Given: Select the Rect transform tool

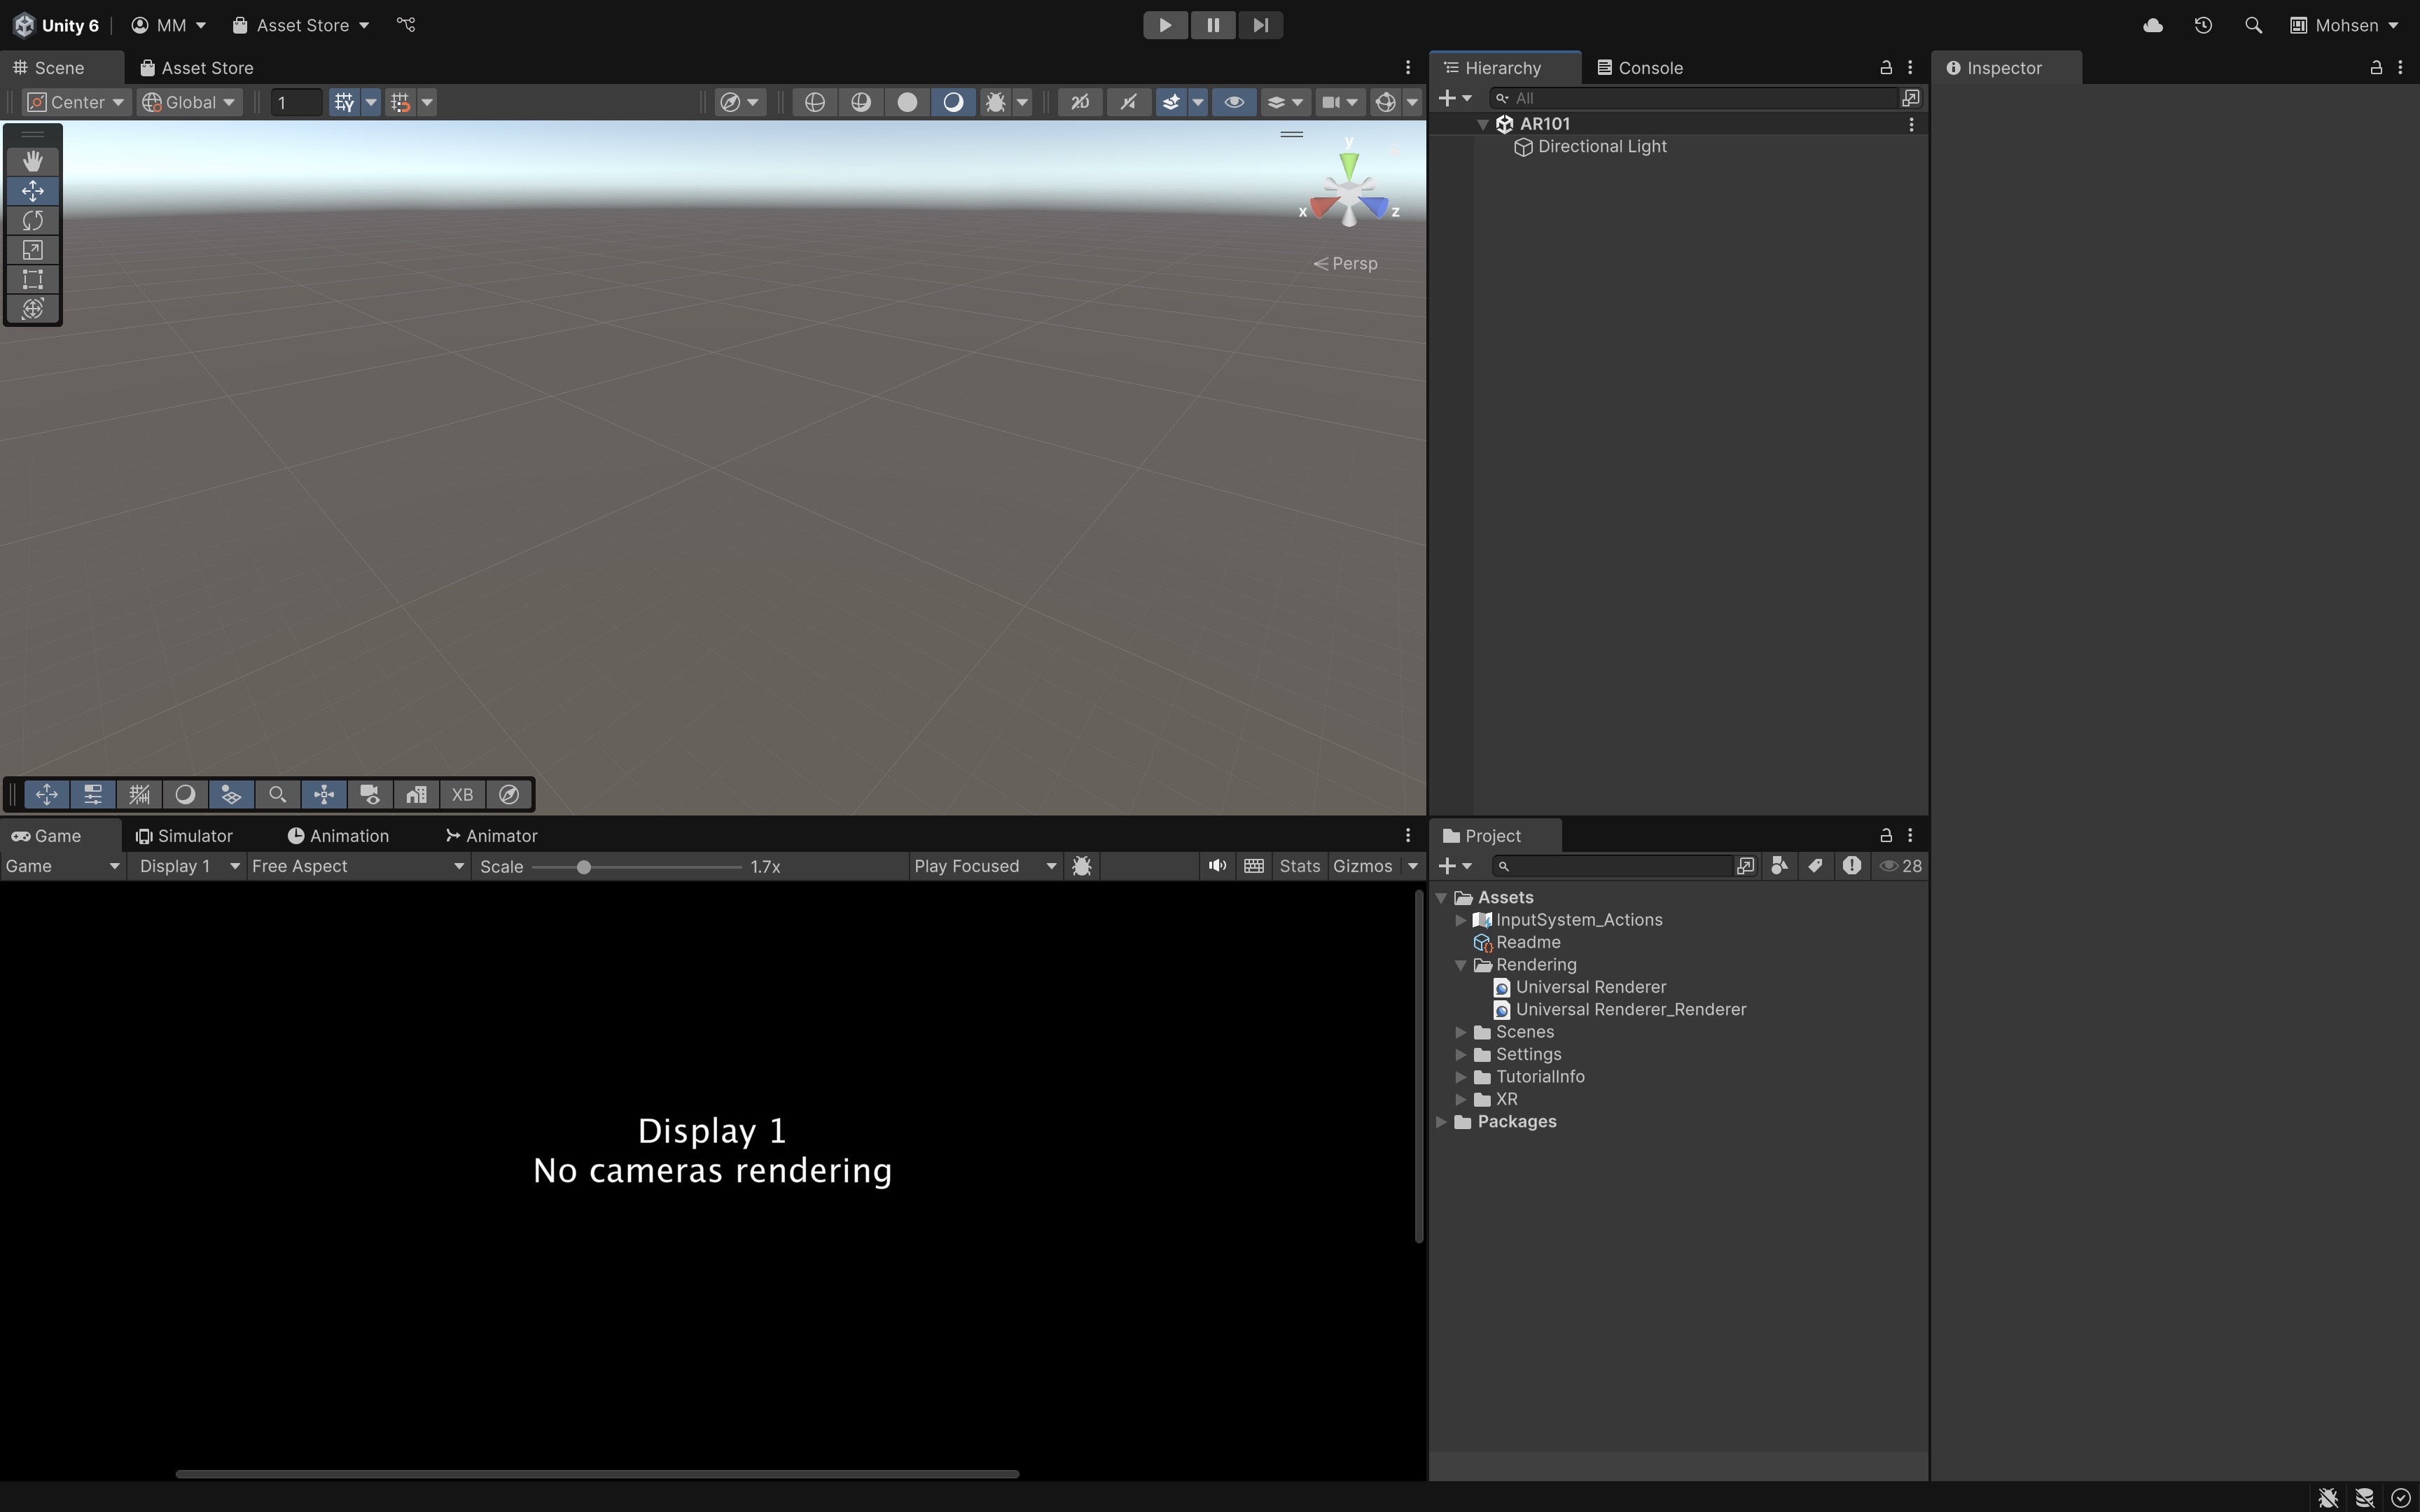Looking at the screenshot, I should point(32,279).
